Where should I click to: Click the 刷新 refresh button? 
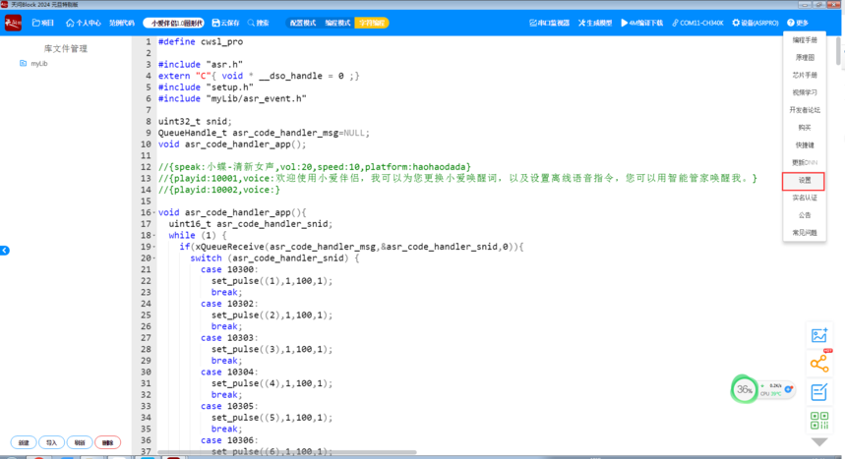tap(80, 443)
